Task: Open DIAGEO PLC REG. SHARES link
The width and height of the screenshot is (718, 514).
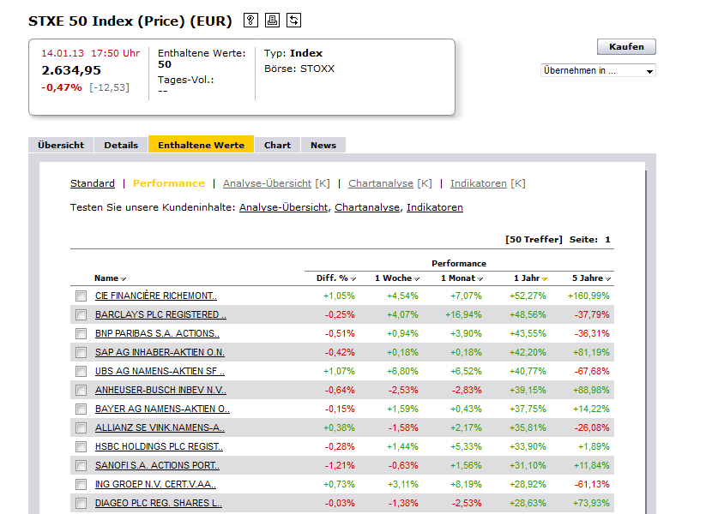Action: 159,503
